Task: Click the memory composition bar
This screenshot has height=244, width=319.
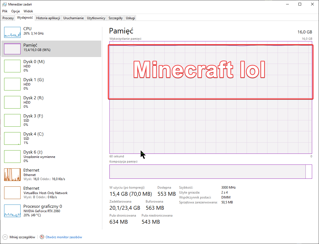Action: click(207, 172)
